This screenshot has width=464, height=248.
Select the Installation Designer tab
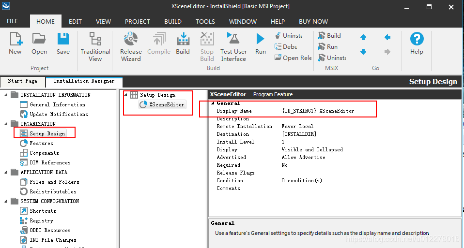click(84, 81)
